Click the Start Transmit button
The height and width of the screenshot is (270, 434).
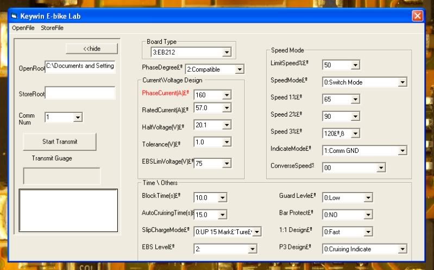point(60,142)
